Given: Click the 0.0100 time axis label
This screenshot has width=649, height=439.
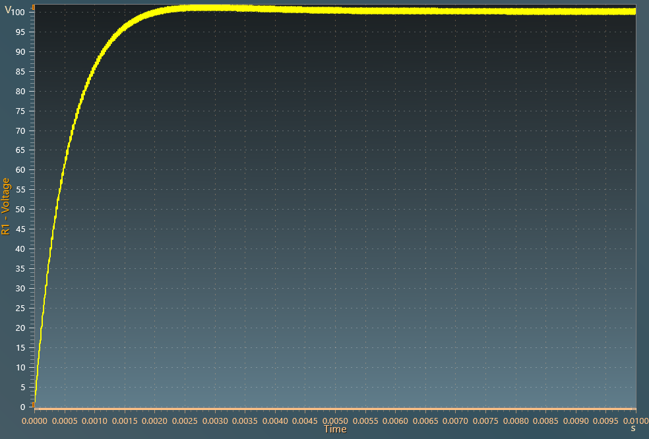Looking at the screenshot, I should click(x=635, y=420).
